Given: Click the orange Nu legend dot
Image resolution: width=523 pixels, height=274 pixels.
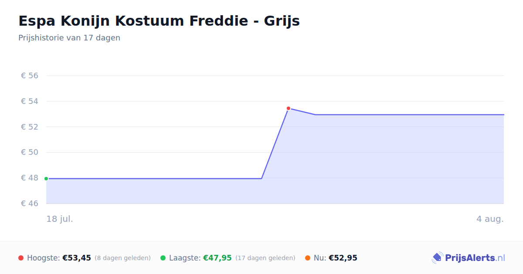Looking at the screenshot, I should click(x=308, y=258).
